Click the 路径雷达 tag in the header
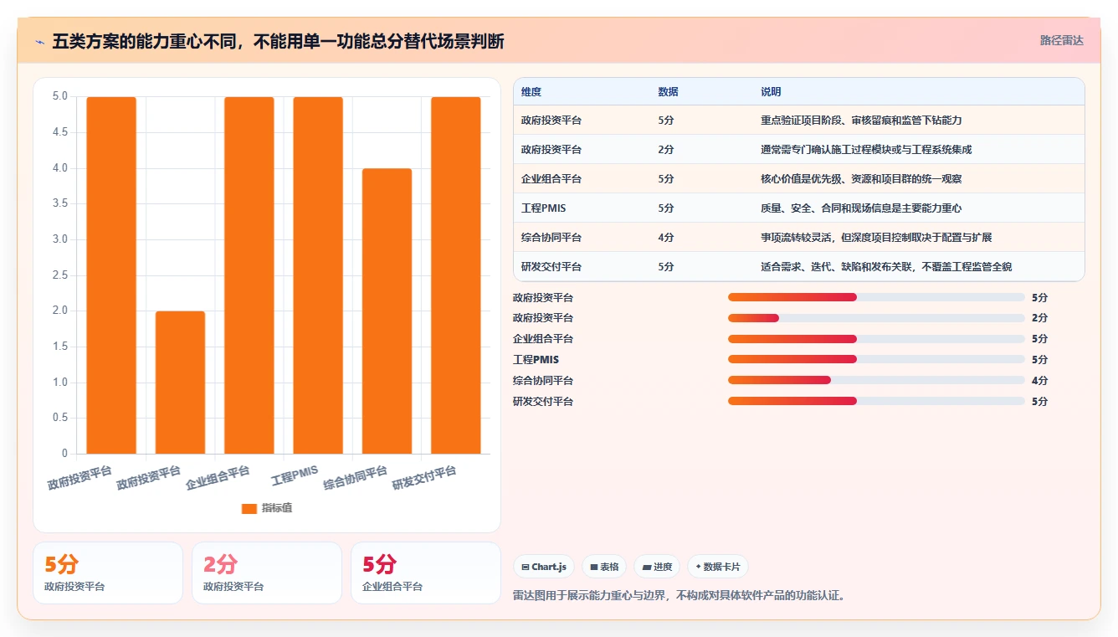This screenshot has width=1118, height=637. coord(1061,40)
